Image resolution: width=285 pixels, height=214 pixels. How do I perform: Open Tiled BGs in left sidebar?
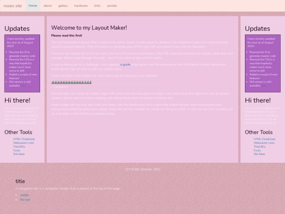coord(20,146)
